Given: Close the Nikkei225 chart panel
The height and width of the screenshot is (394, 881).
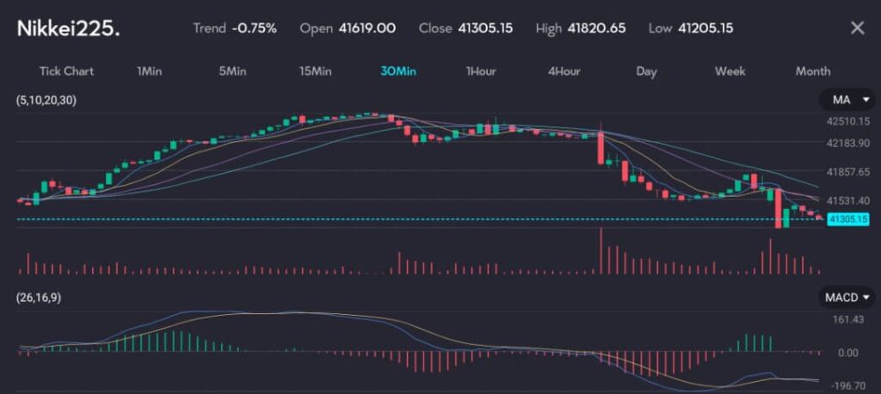Looking at the screenshot, I should pyautogui.click(x=857, y=28).
